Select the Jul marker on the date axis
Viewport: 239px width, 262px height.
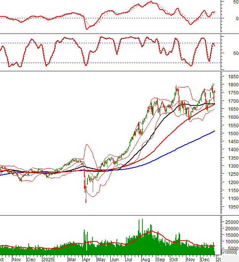(x=129, y=259)
